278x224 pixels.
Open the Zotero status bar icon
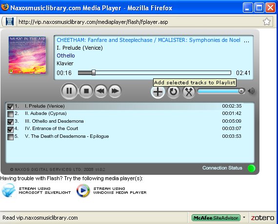tap(262, 218)
